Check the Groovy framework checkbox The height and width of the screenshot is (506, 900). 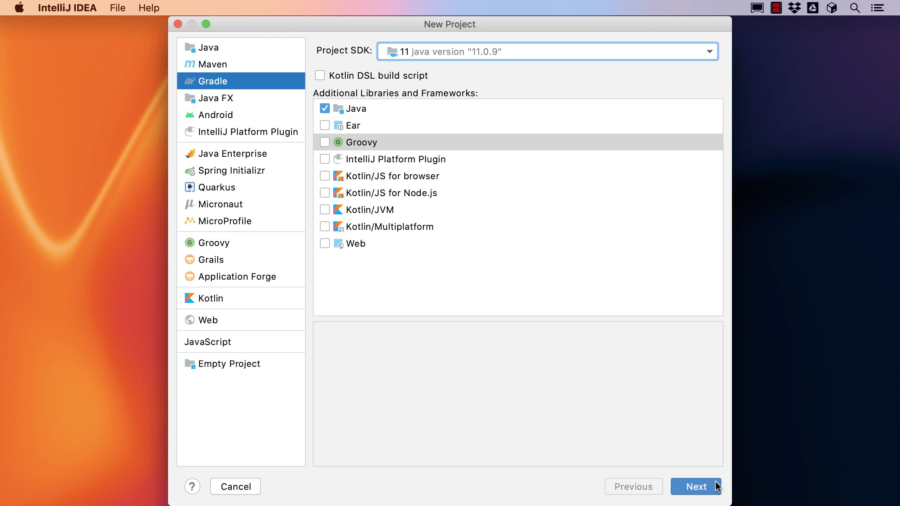(324, 142)
